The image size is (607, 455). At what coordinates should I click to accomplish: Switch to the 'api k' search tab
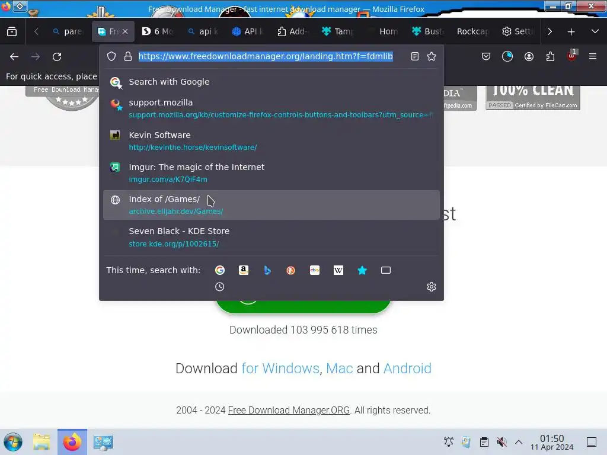(203, 31)
